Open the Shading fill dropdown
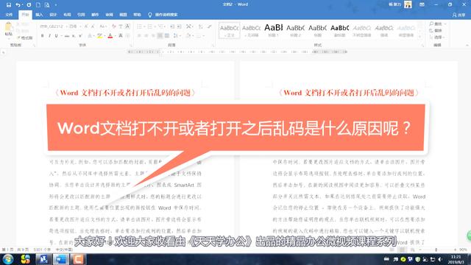Image resolution: width=471 pixels, height=265 pixels. click(x=189, y=36)
